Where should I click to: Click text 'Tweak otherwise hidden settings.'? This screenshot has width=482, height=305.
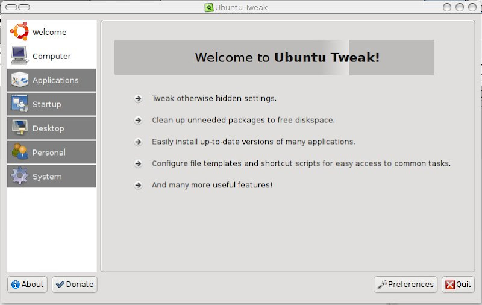(214, 98)
